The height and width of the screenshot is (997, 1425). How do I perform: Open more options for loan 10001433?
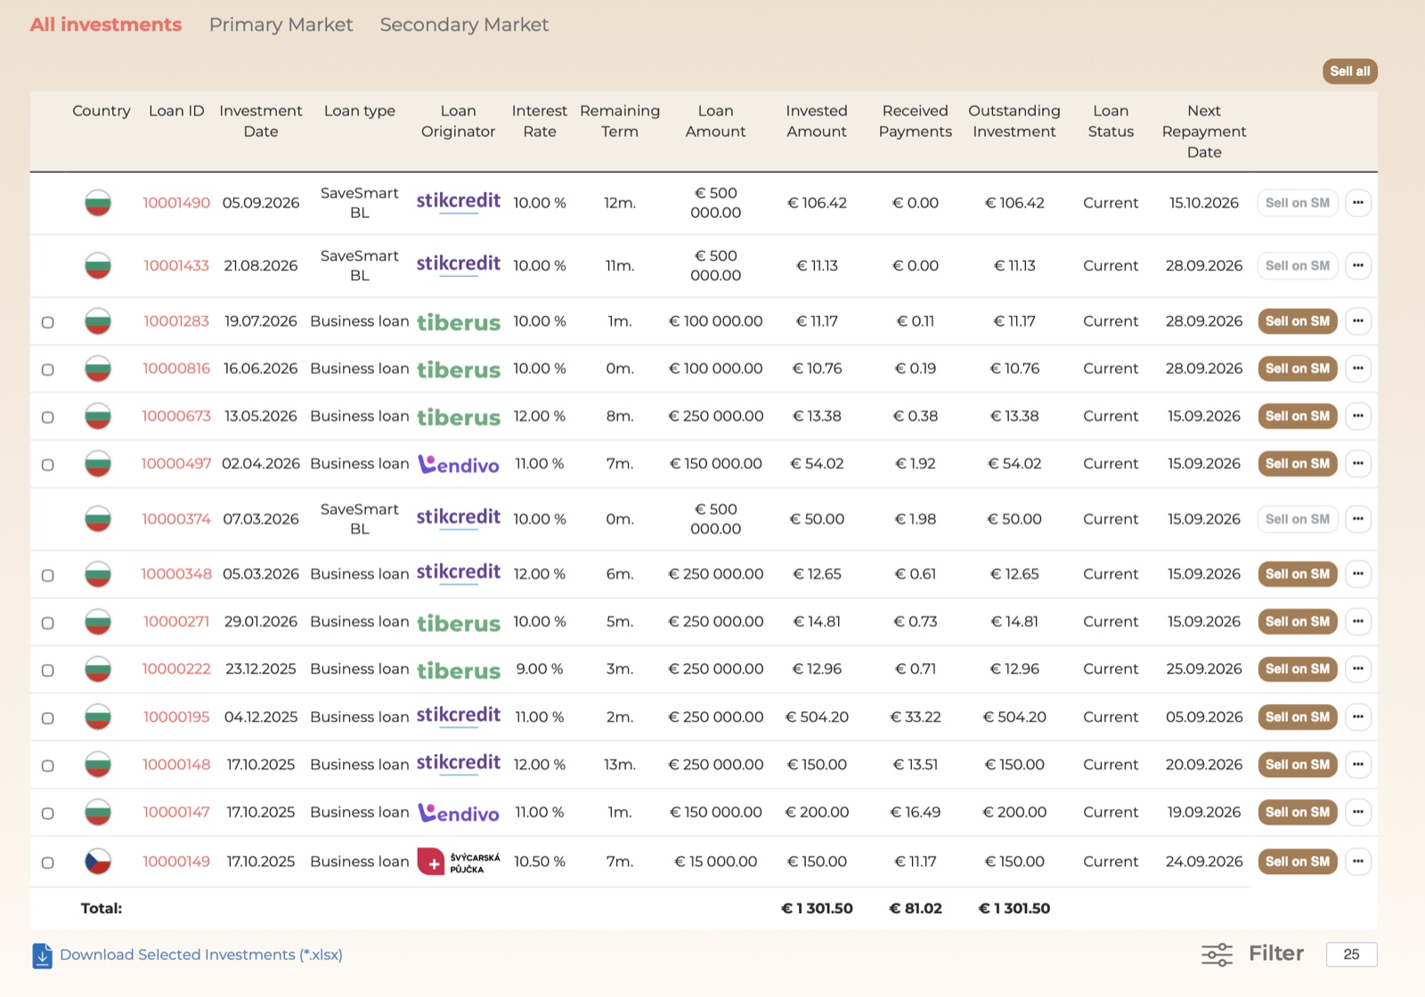[x=1357, y=265]
